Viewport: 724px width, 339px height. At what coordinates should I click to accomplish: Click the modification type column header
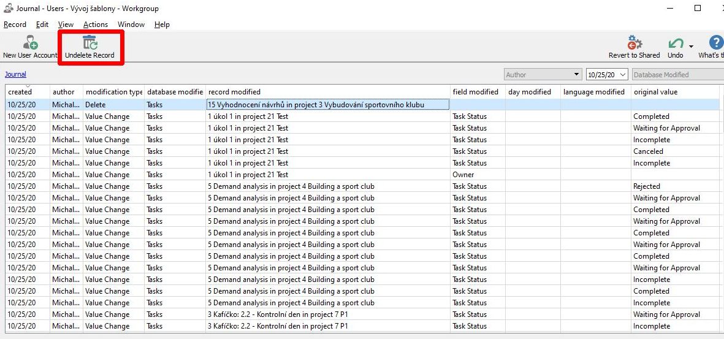[x=113, y=92]
